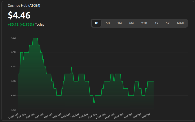Click the 3:00 AM x-axis label

(x=39, y=116)
